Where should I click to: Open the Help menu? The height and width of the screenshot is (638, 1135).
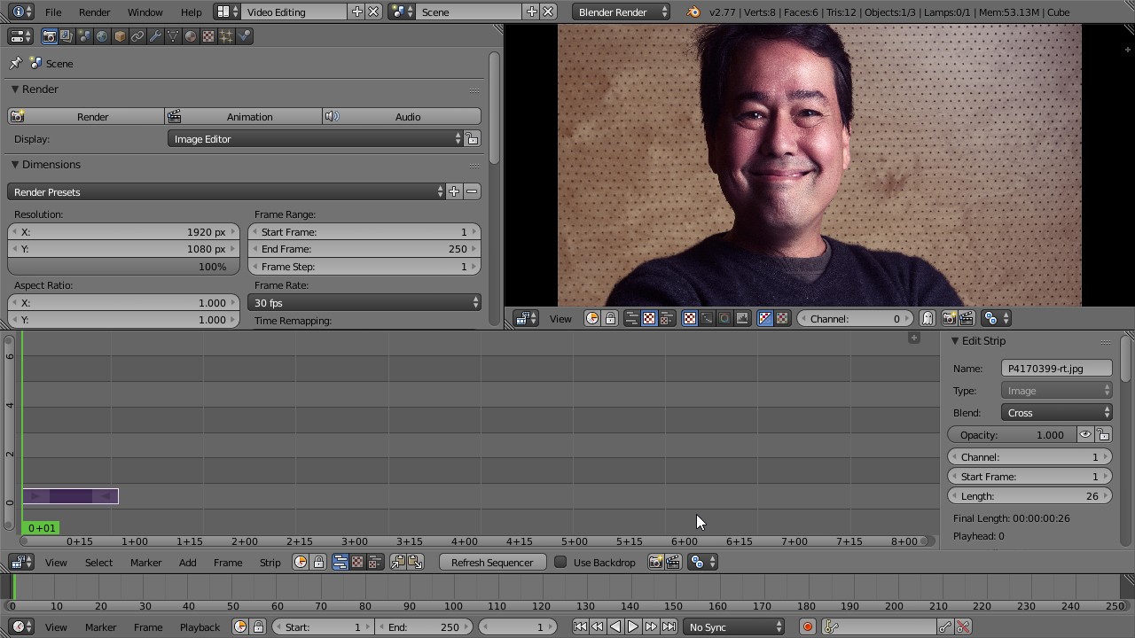click(x=191, y=12)
